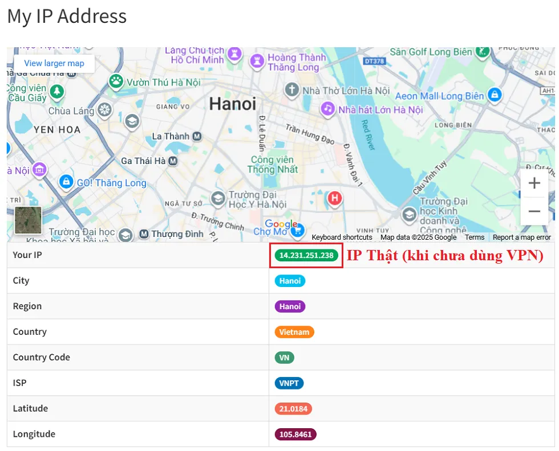Click the blue City Hanoi badge
559x451 pixels.
[290, 281]
